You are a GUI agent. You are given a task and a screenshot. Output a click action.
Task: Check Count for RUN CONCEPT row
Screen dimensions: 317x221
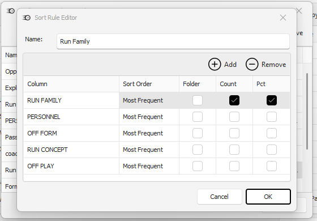coord(234,150)
